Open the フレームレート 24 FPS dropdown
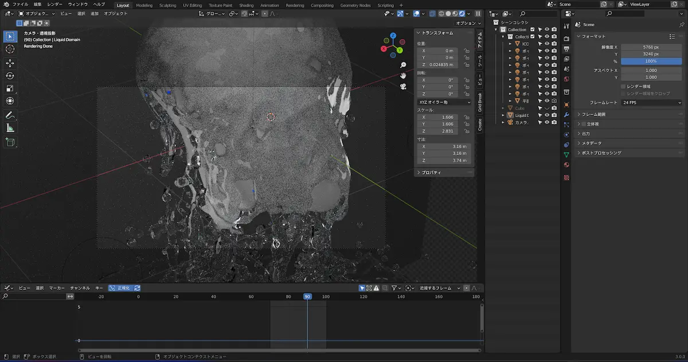 (652, 102)
